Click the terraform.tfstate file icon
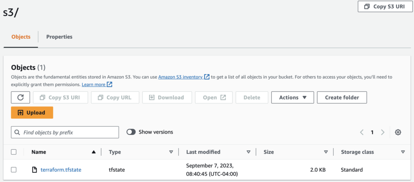414x182 pixels. pyautogui.click(x=34, y=170)
